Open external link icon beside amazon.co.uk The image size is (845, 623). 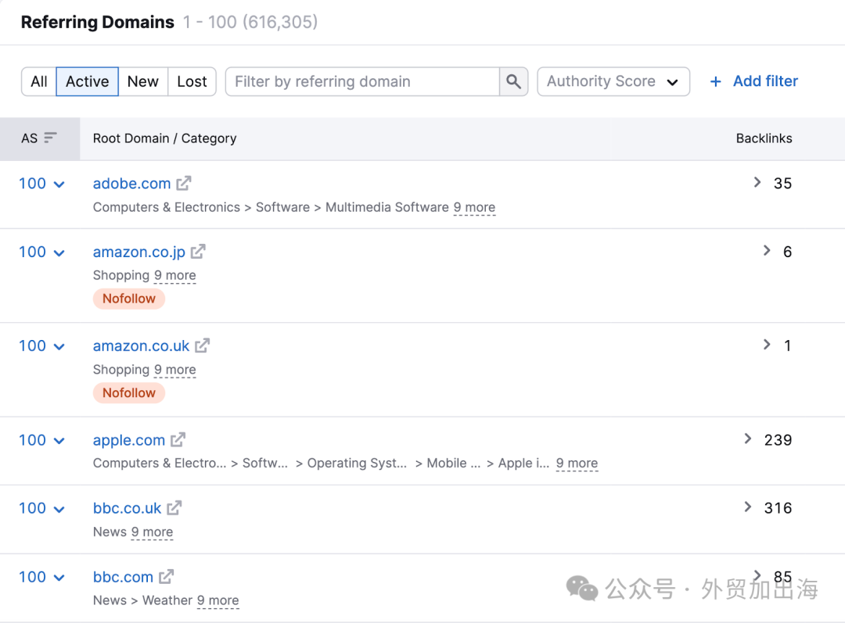pos(202,346)
